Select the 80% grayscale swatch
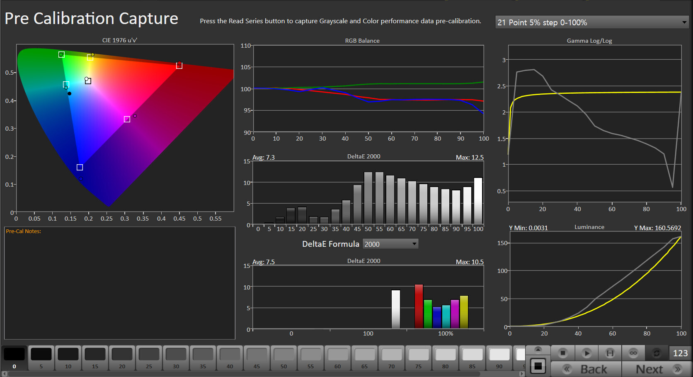The height and width of the screenshot is (377, 693). 446,358
